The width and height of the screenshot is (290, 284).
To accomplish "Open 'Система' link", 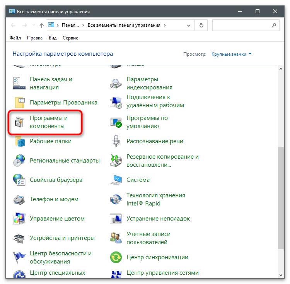I will point(138,180).
